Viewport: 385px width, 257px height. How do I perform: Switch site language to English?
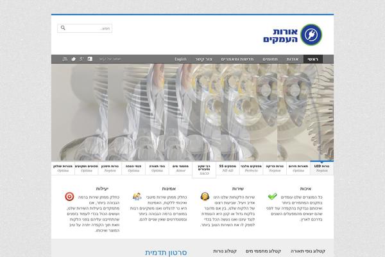pyautogui.click(x=180, y=59)
